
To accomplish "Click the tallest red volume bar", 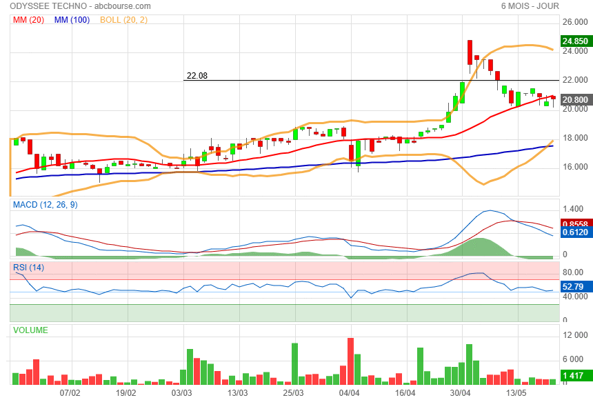I will [350, 361].
